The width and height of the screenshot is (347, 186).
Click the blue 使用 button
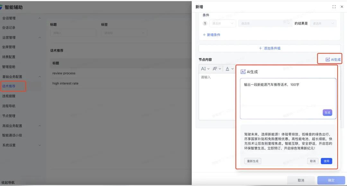tap(326, 161)
